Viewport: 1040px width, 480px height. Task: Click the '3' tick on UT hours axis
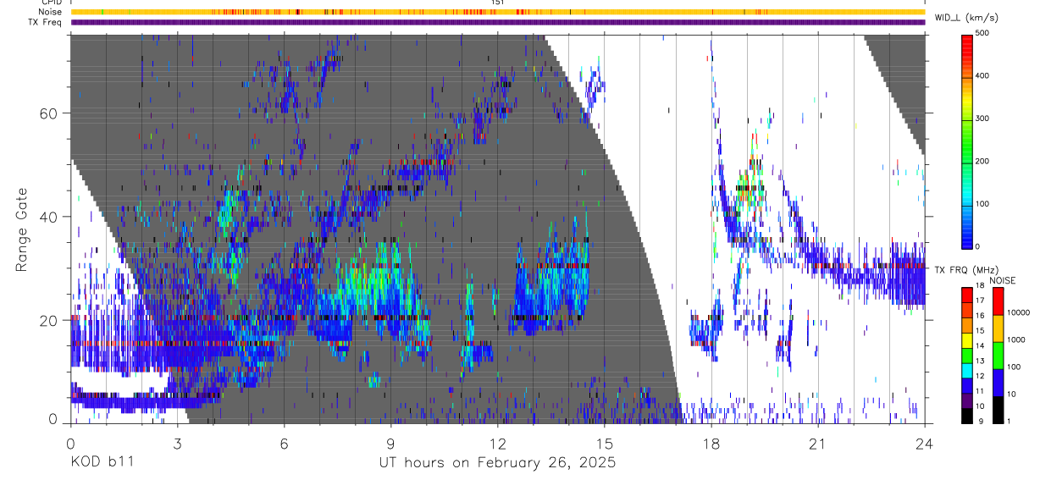coord(178,443)
